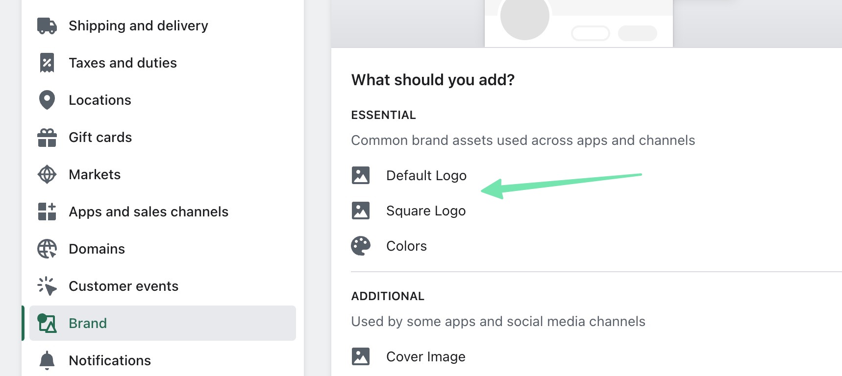
Task: Open the Notifications settings page
Action: pos(110,360)
